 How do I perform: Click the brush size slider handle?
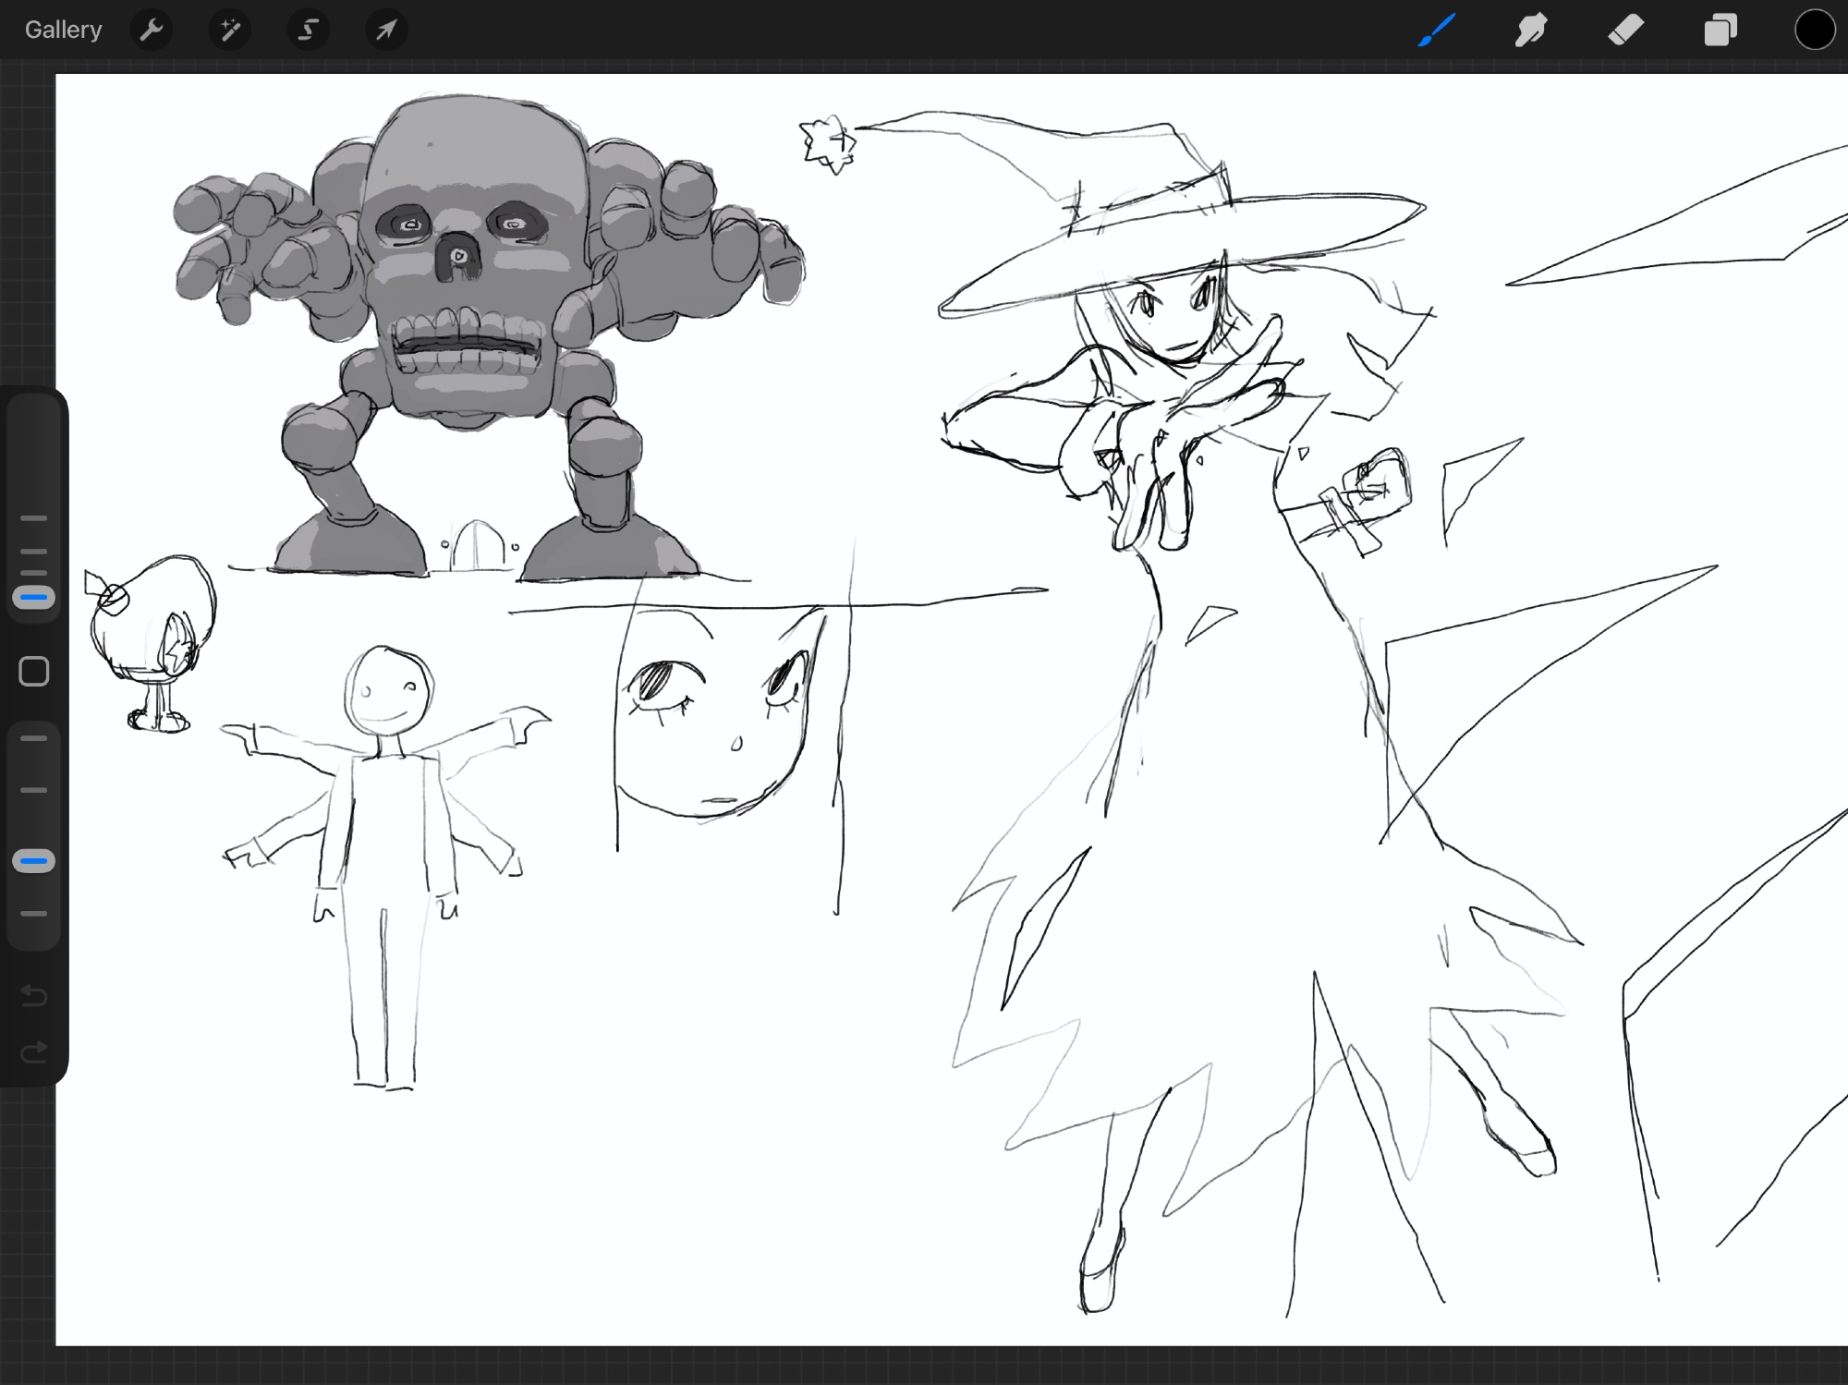(34, 598)
